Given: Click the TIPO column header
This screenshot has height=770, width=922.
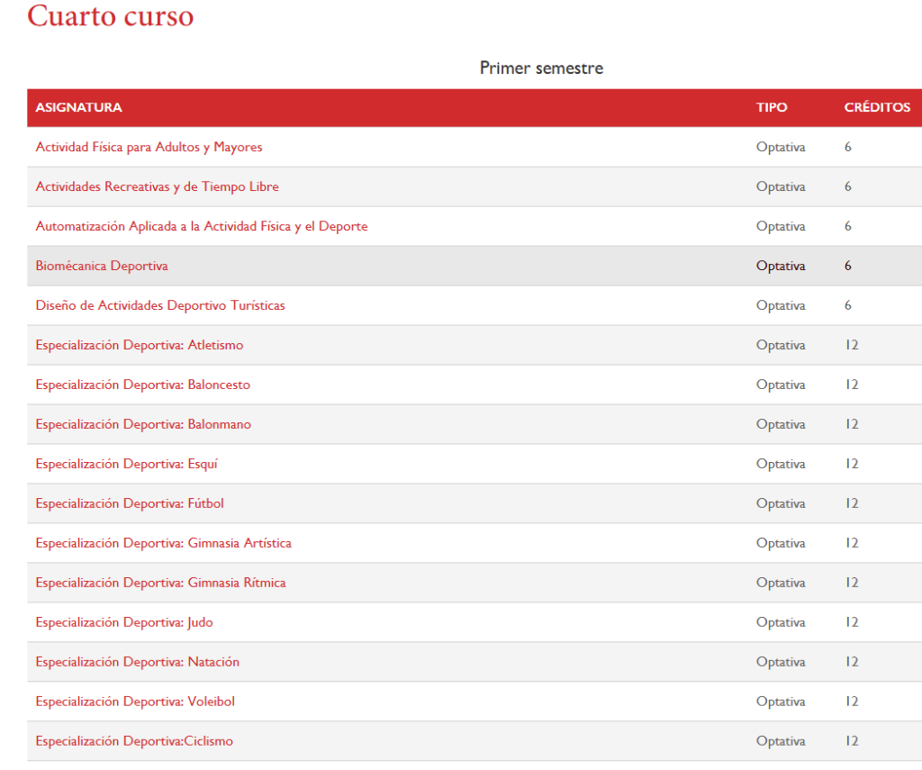Looking at the screenshot, I should (x=772, y=108).
